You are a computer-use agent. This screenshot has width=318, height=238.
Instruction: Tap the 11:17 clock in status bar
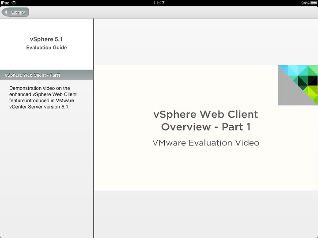tap(159, 3)
